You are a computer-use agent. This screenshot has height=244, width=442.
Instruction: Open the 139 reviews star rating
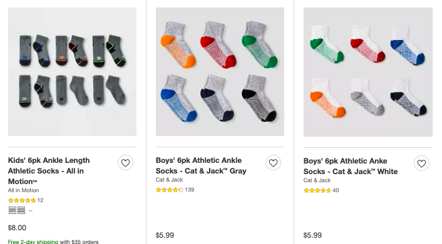tap(175, 190)
